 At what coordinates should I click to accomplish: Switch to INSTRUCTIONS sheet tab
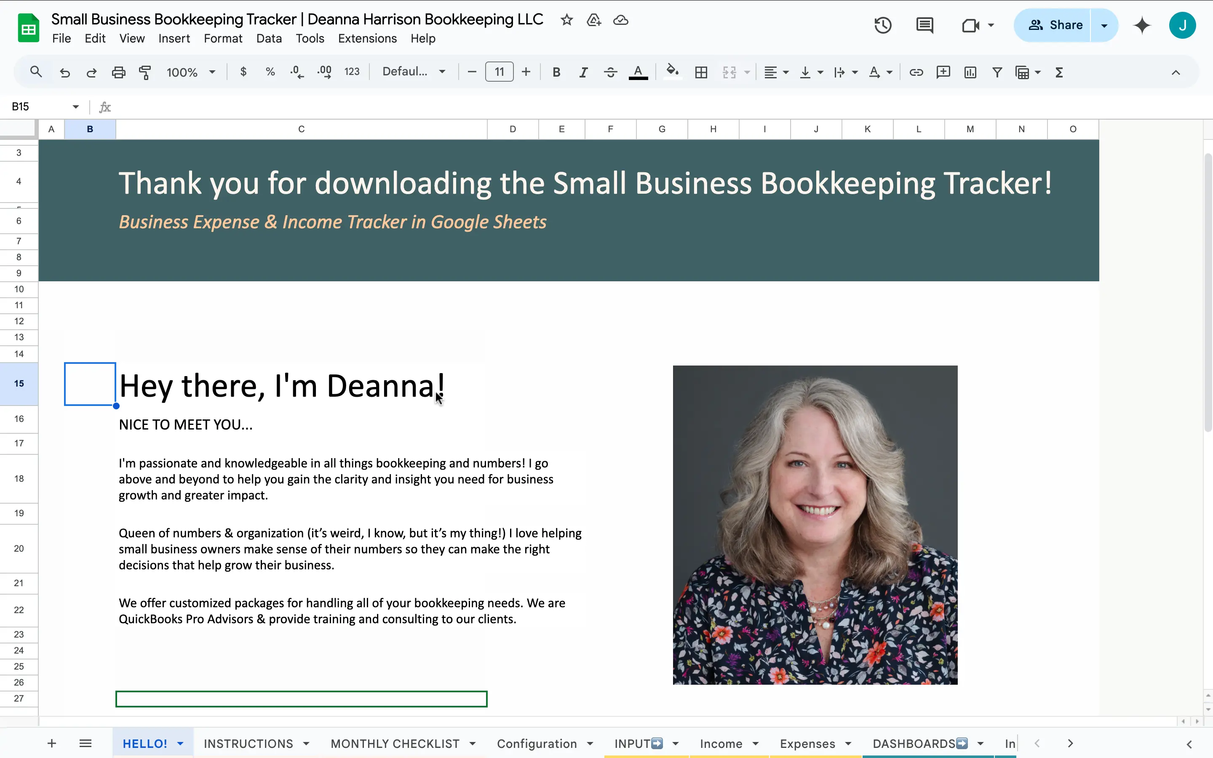tap(248, 743)
